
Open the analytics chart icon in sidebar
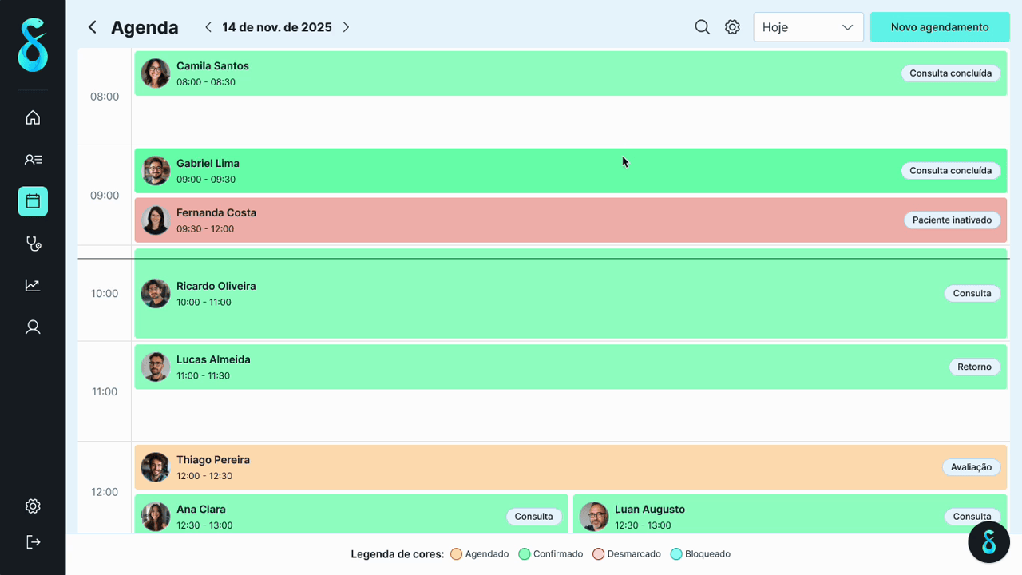coord(32,285)
